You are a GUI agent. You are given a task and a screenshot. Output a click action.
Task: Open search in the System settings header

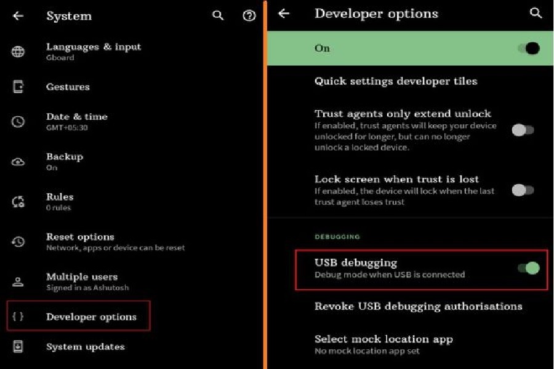218,15
